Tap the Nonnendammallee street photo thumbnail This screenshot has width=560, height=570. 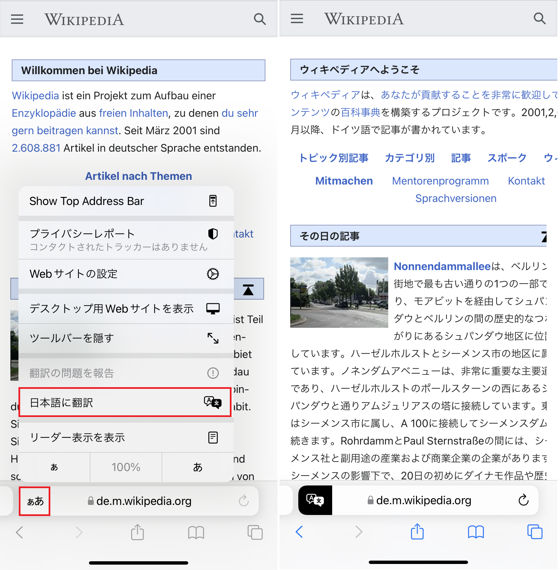coord(339,293)
